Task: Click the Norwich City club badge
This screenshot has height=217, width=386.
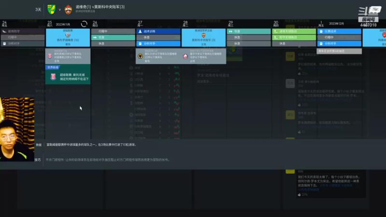Action: (52, 10)
